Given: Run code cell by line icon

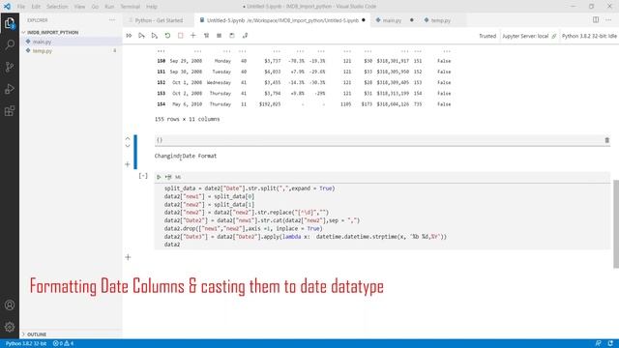Looking at the screenshot, I should point(168,177).
